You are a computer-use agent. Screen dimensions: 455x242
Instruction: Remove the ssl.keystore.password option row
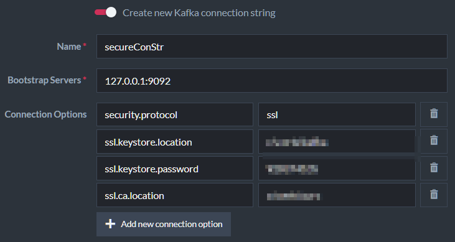click(434, 169)
